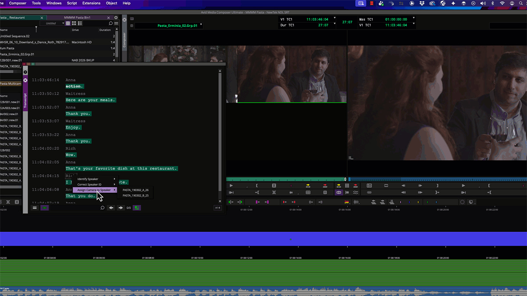Image resolution: width=527 pixels, height=296 pixels.
Task: Open the Transcript panel hamburger menu
Action: tap(35, 208)
